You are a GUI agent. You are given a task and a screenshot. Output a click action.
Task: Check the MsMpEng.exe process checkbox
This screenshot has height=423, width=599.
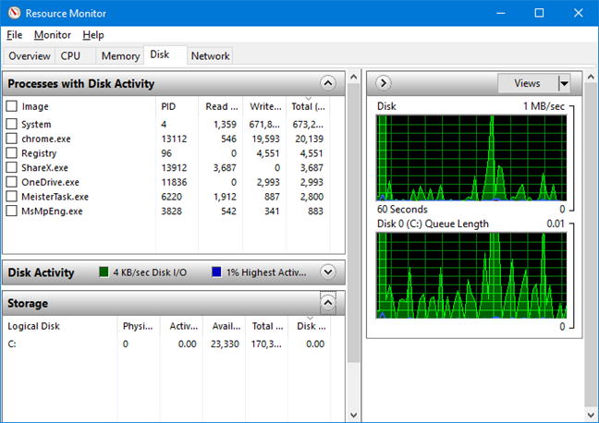[11, 211]
